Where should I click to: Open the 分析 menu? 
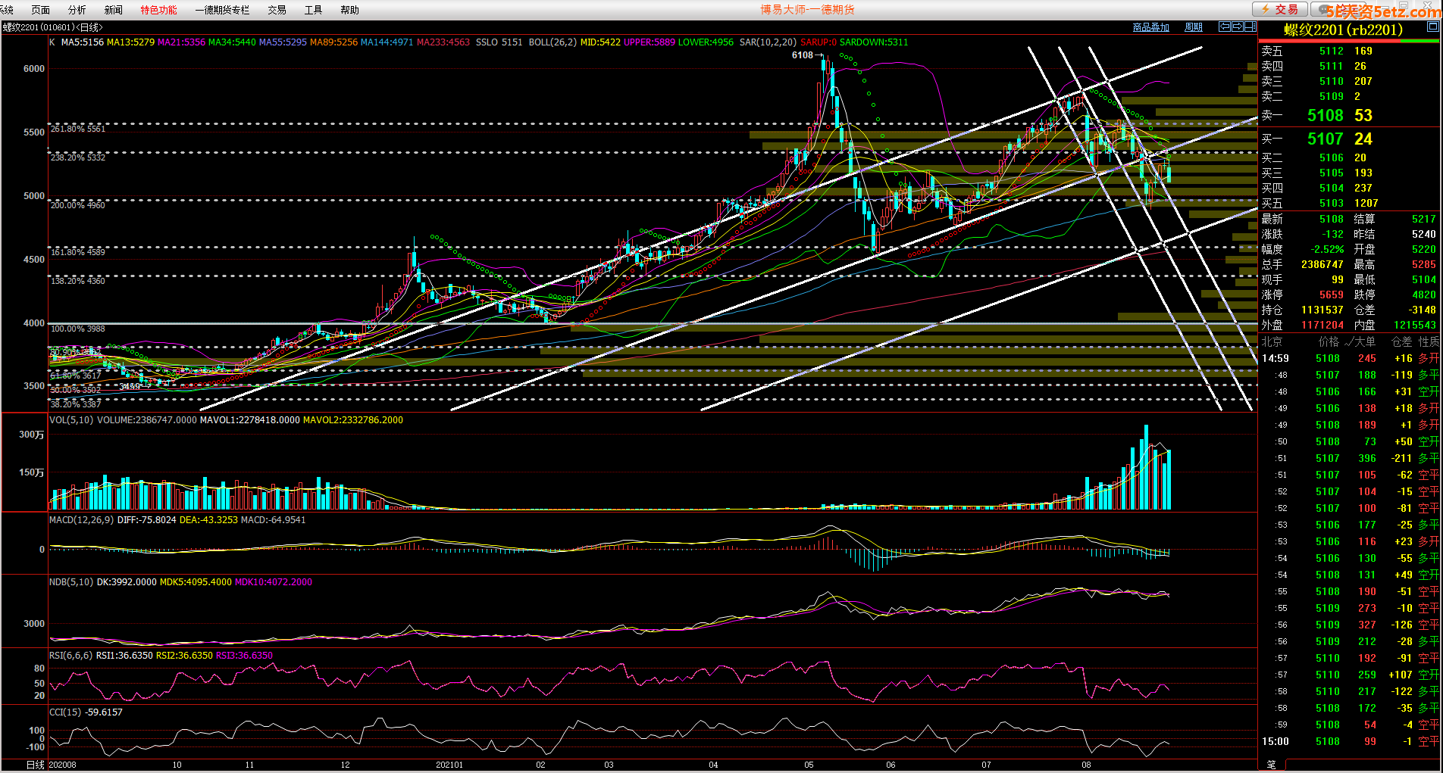(x=77, y=10)
